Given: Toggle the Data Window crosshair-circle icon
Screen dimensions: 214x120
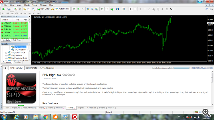Looking at the screenshot, I should [20, 9].
